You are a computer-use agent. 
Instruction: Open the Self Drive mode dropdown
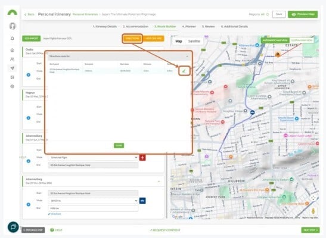(x=93, y=201)
